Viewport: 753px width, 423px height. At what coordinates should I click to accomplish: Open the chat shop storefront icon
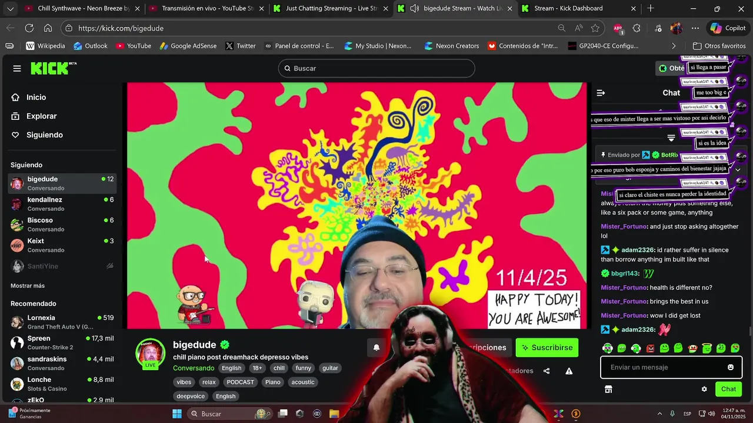point(608,389)
